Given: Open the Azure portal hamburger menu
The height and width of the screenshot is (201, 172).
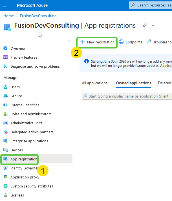Looking at the screenshot, I should pos(5,5).
